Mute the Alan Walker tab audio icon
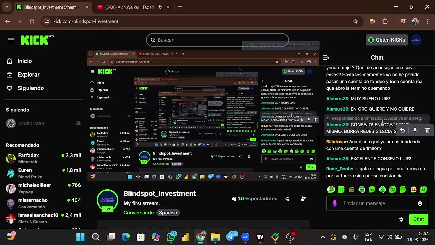 click(x=160, y=7)
